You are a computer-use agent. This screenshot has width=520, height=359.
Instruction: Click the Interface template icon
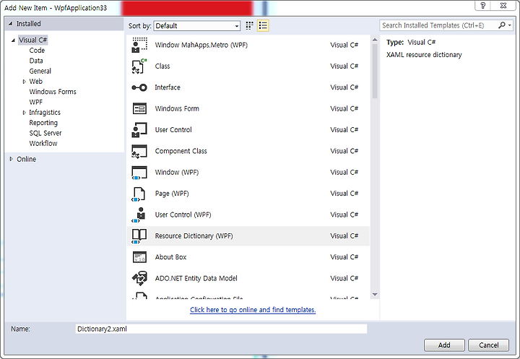coord(139,87)
